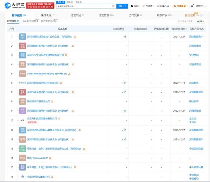Click the red company avatar in row 7

tap(23, 92)
